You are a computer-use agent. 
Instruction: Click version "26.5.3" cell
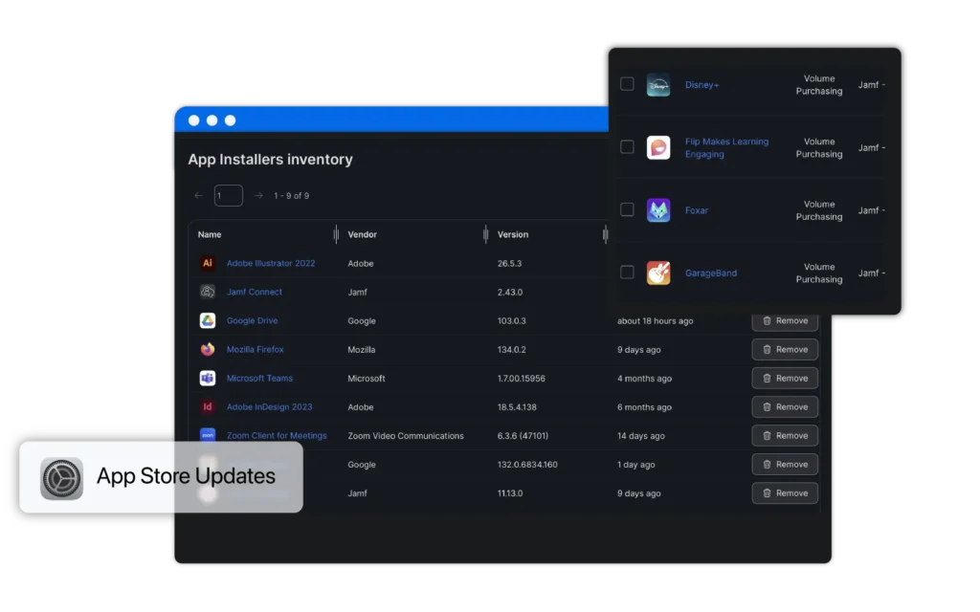(x=509, y=264)
